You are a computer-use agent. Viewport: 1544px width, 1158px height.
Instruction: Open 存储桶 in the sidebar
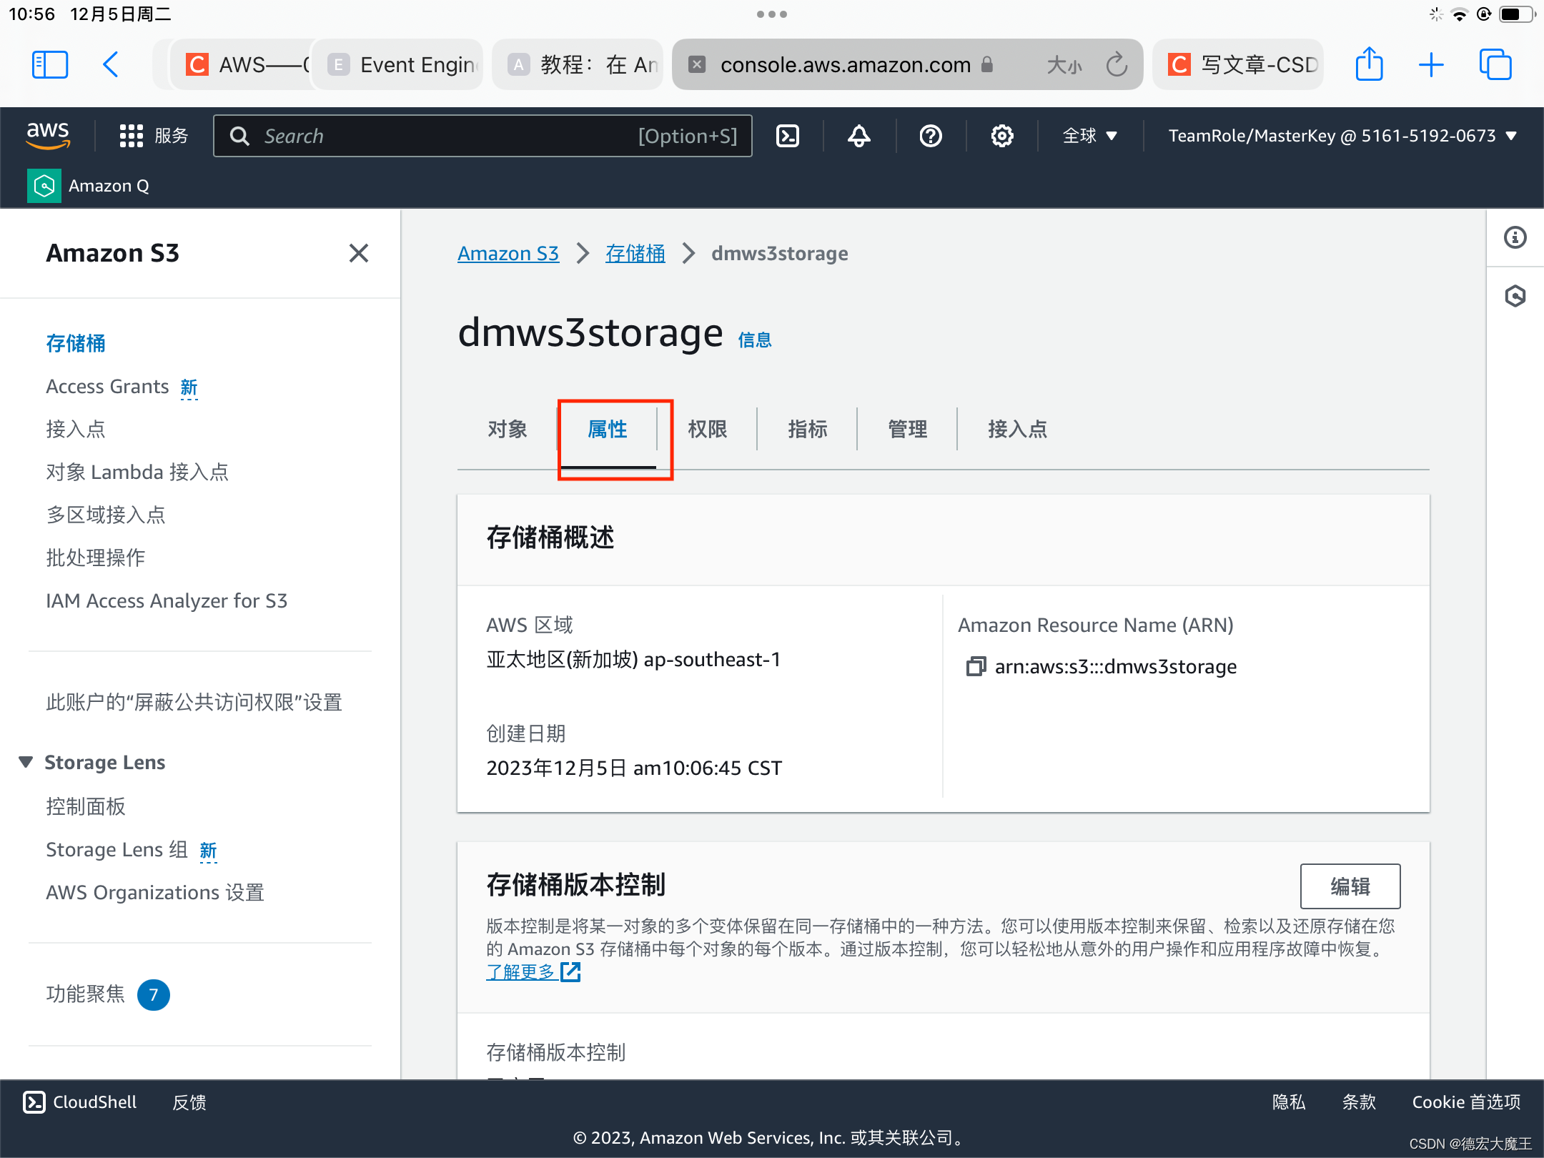(x=76, y=343)
